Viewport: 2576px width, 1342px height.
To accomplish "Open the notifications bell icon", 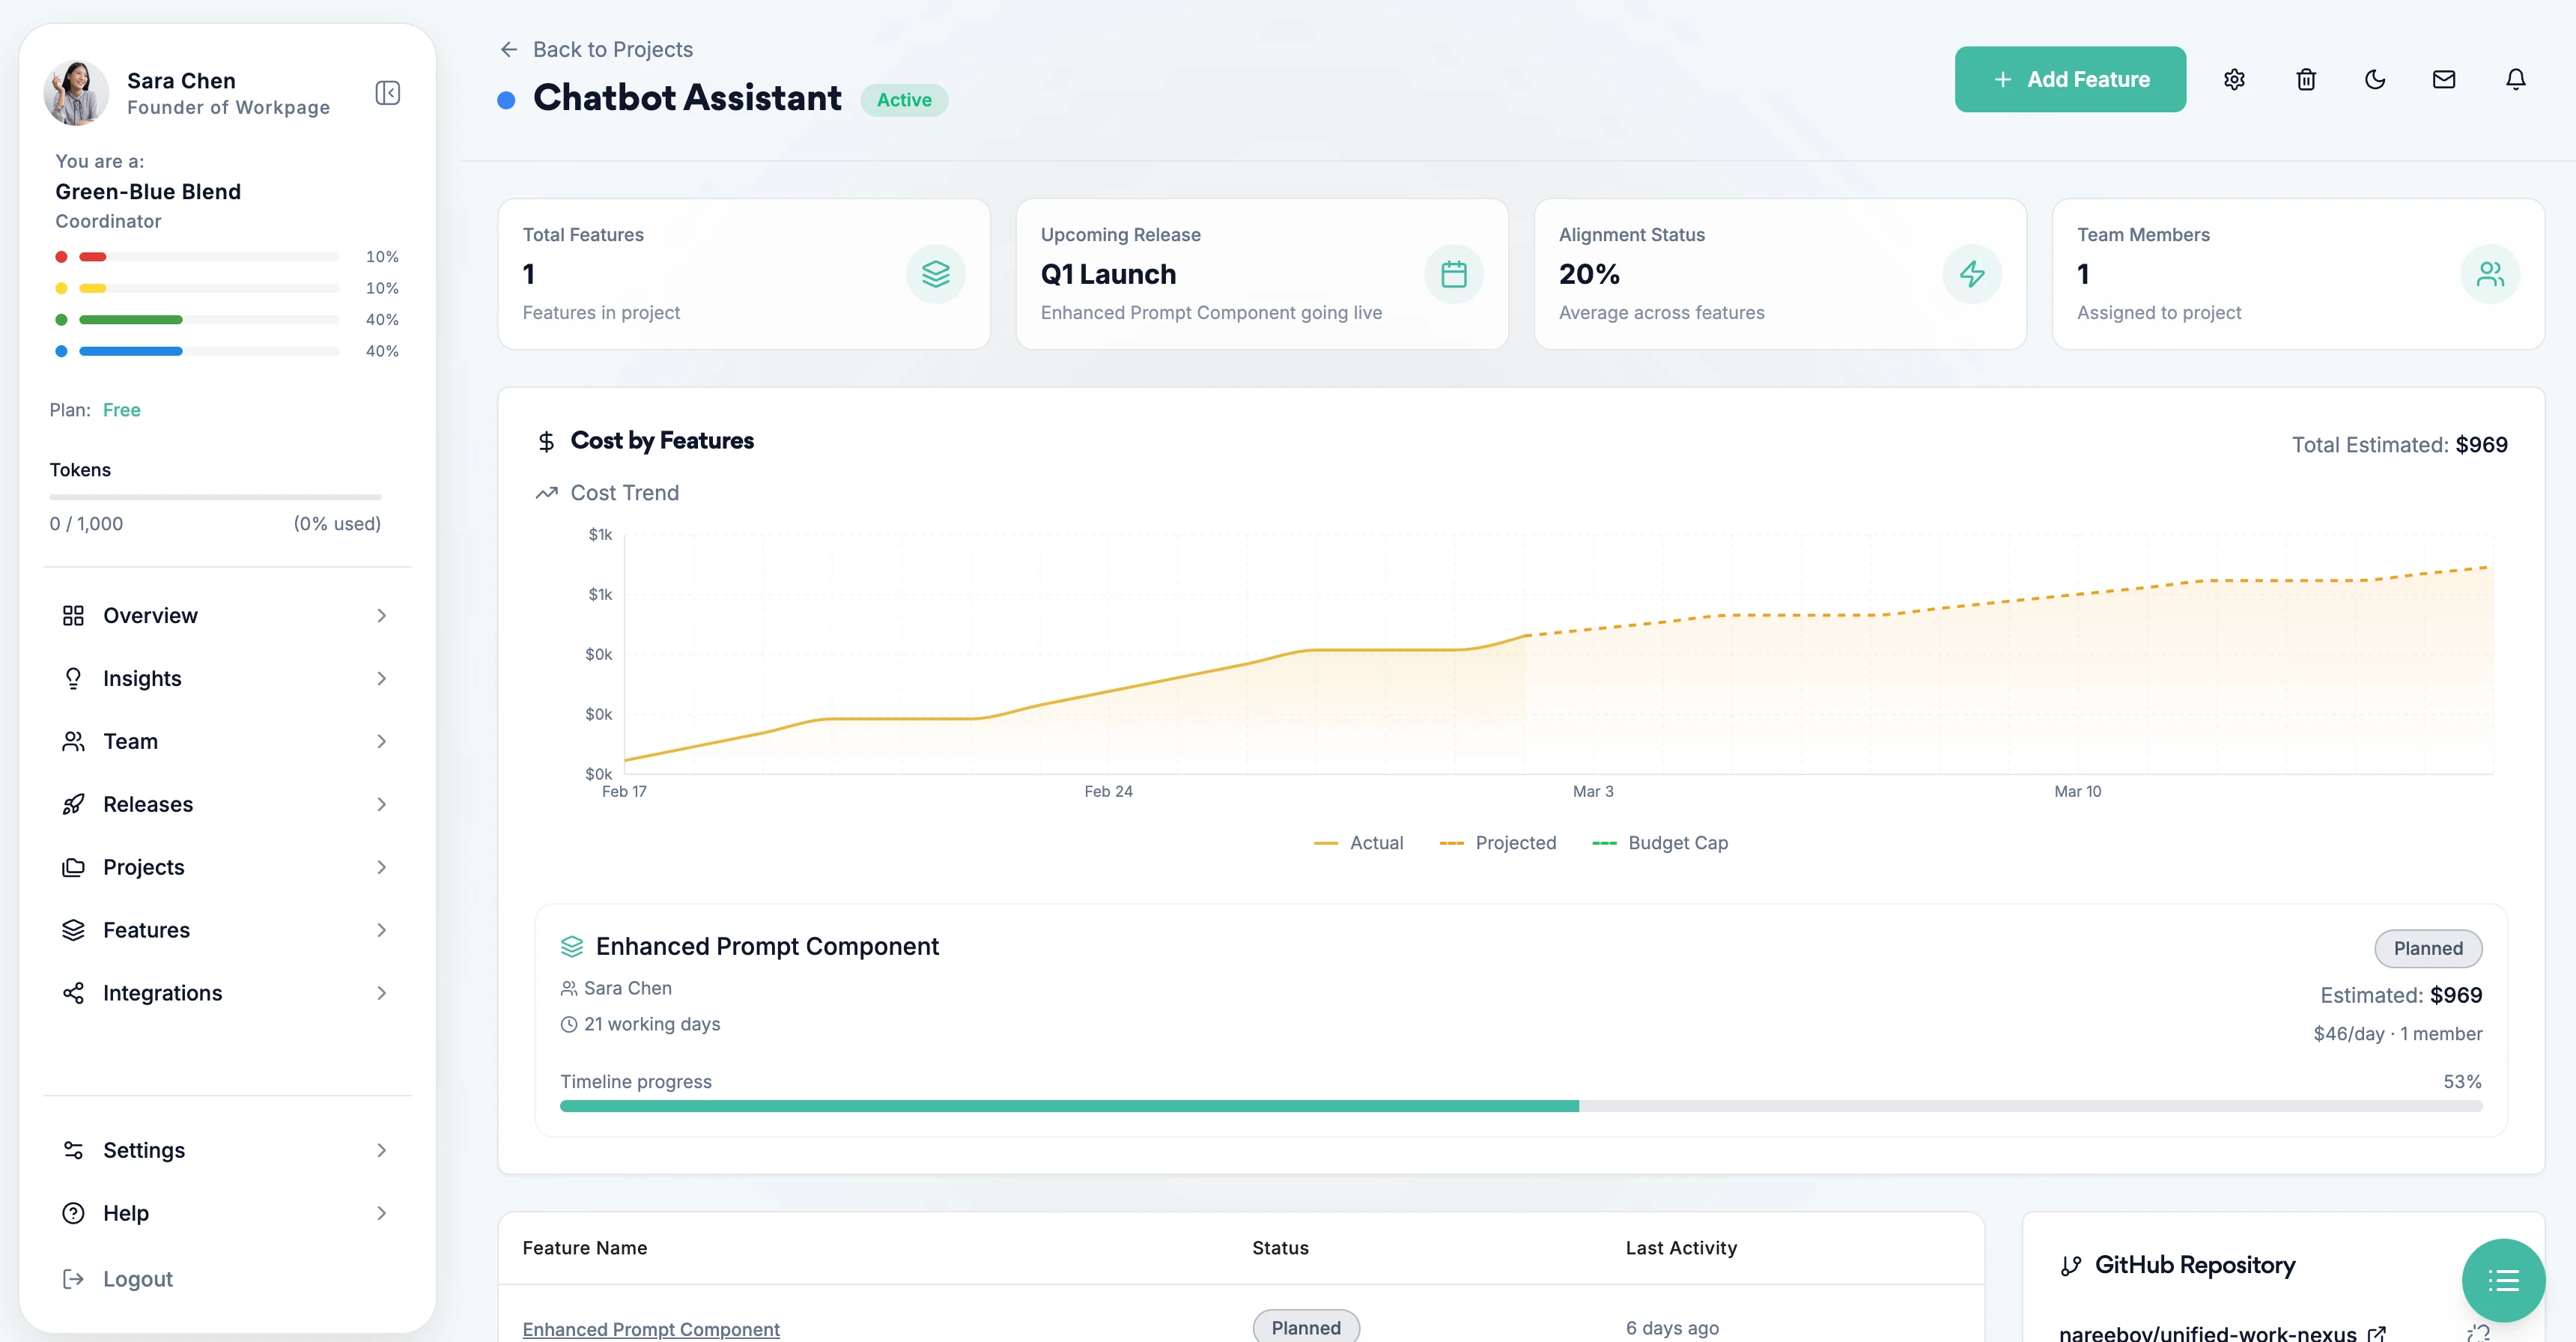I will pos(2515,79).
